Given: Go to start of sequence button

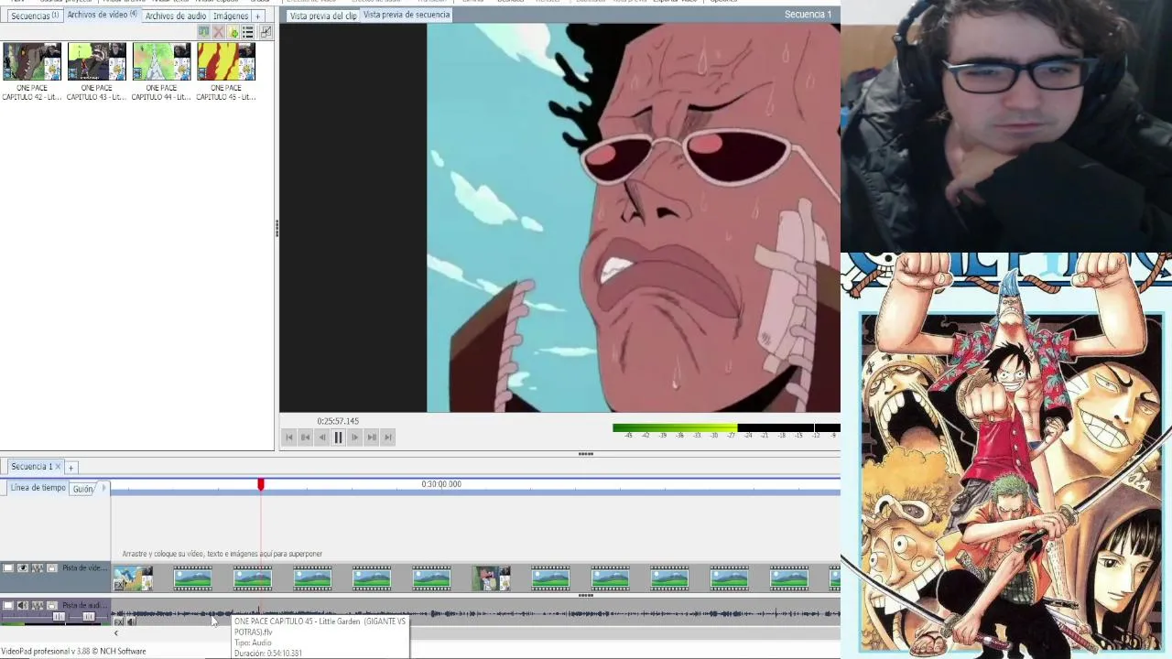Looking at the screenshot, I should pos(289,438).
